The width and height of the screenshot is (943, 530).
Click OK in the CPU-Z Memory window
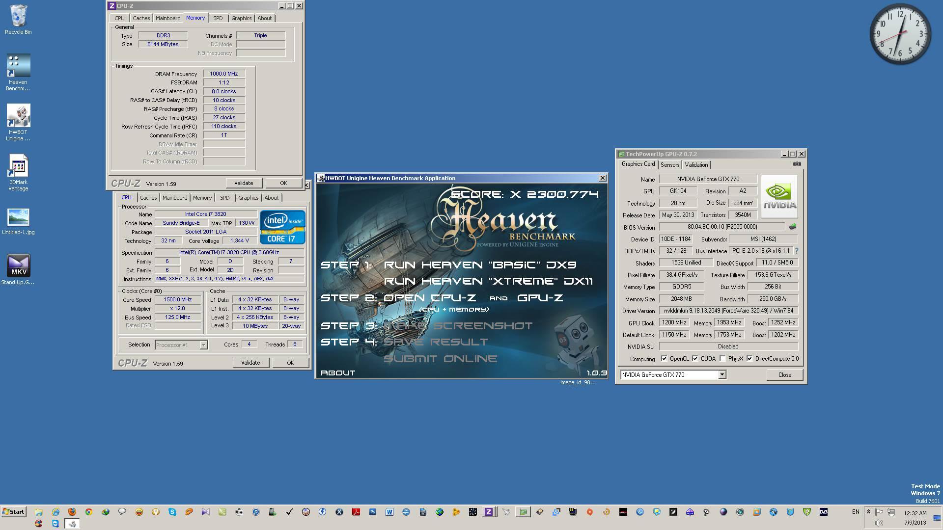click(283, 183)
